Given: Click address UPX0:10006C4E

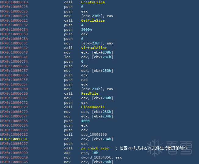Looking at the screenshot, I should pos(14,57).
